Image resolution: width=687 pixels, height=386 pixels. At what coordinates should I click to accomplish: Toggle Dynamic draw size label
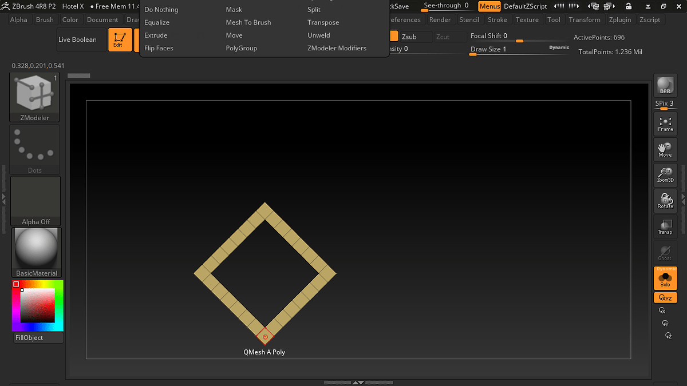pos(559,47)
